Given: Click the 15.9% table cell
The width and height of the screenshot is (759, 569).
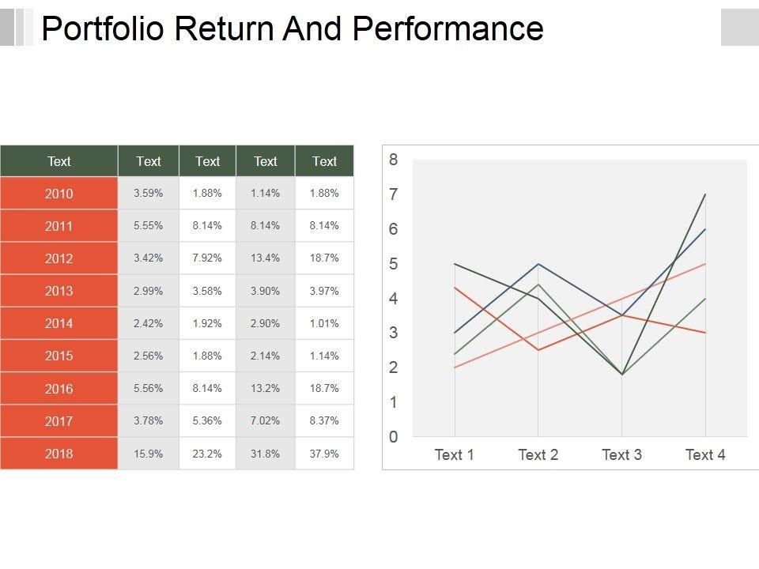Looking at the screenshot, I should (x=149, y=454).
